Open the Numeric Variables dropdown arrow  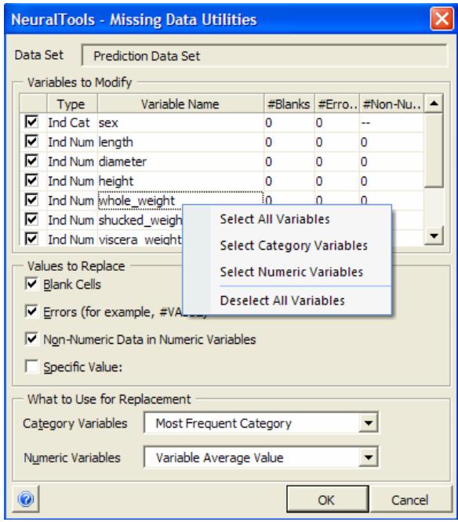[x=368, y=458]
